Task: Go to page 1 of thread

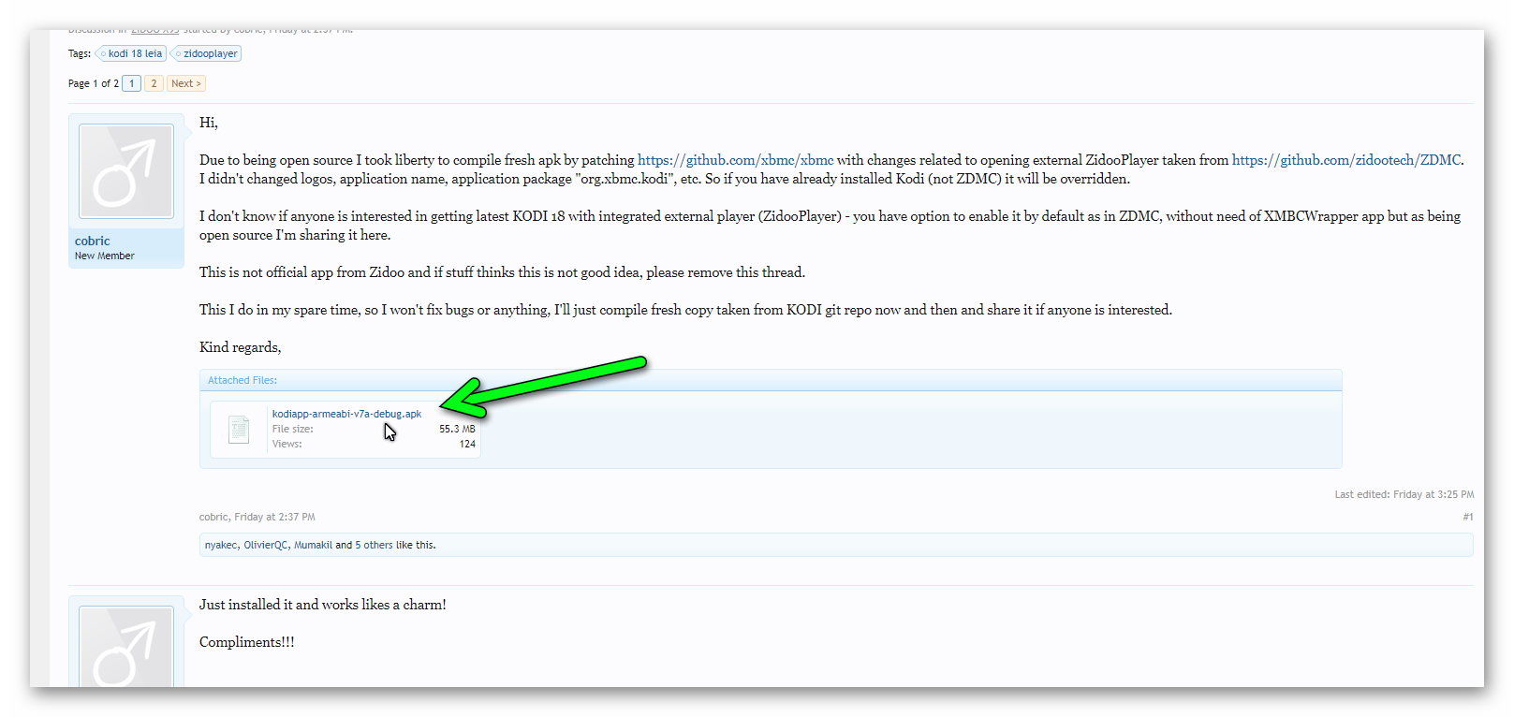Action: coord(132,83)
